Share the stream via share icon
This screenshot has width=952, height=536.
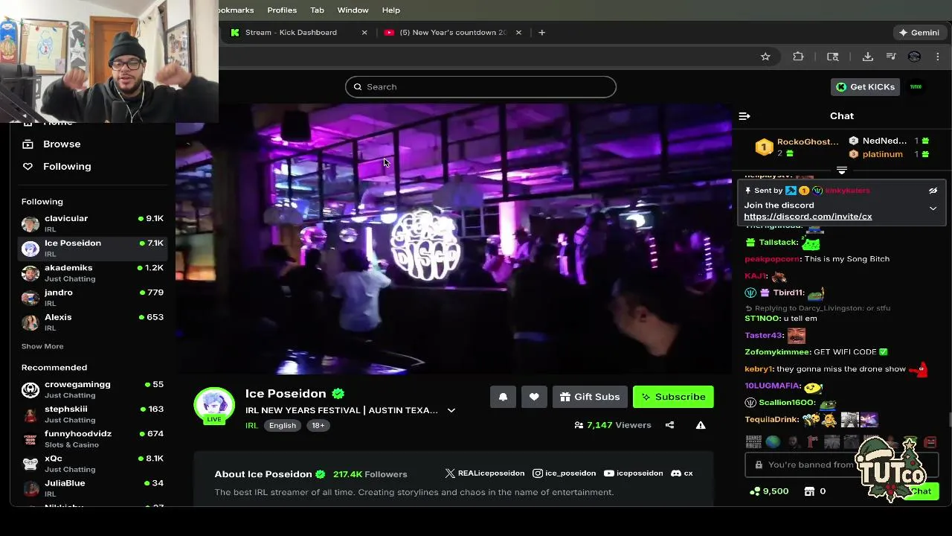(x=669, y=425)
